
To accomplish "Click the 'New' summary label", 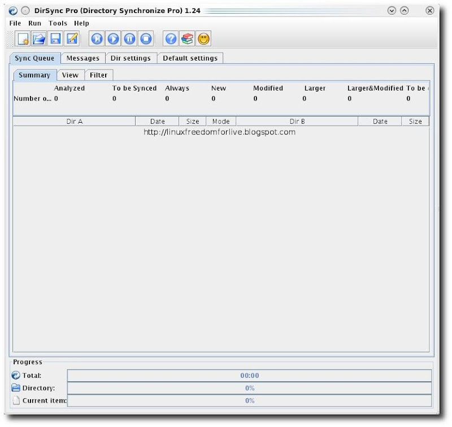I will tap(219, 88).
